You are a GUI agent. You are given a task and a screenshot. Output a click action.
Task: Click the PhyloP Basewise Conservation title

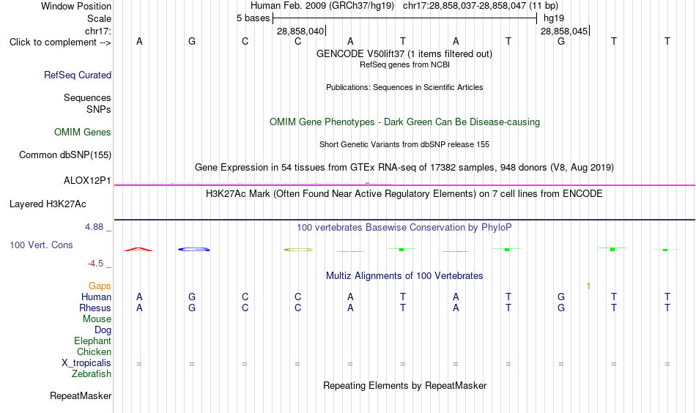tap(404, 228)
